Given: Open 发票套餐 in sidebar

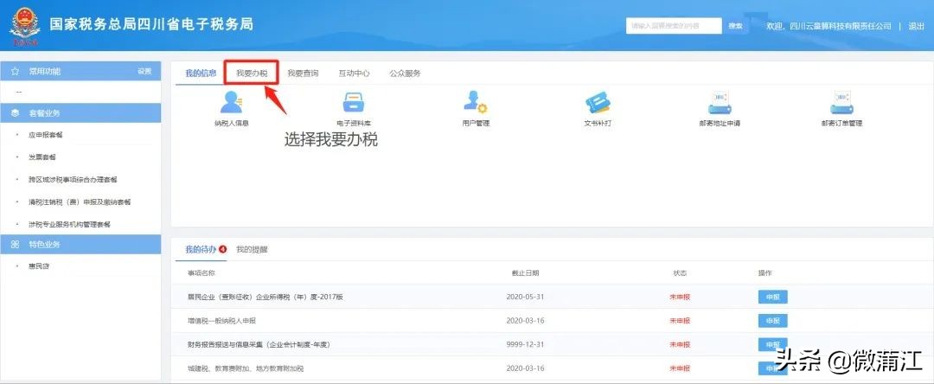Looking at the screenshot, I should (x=42, y=157).
